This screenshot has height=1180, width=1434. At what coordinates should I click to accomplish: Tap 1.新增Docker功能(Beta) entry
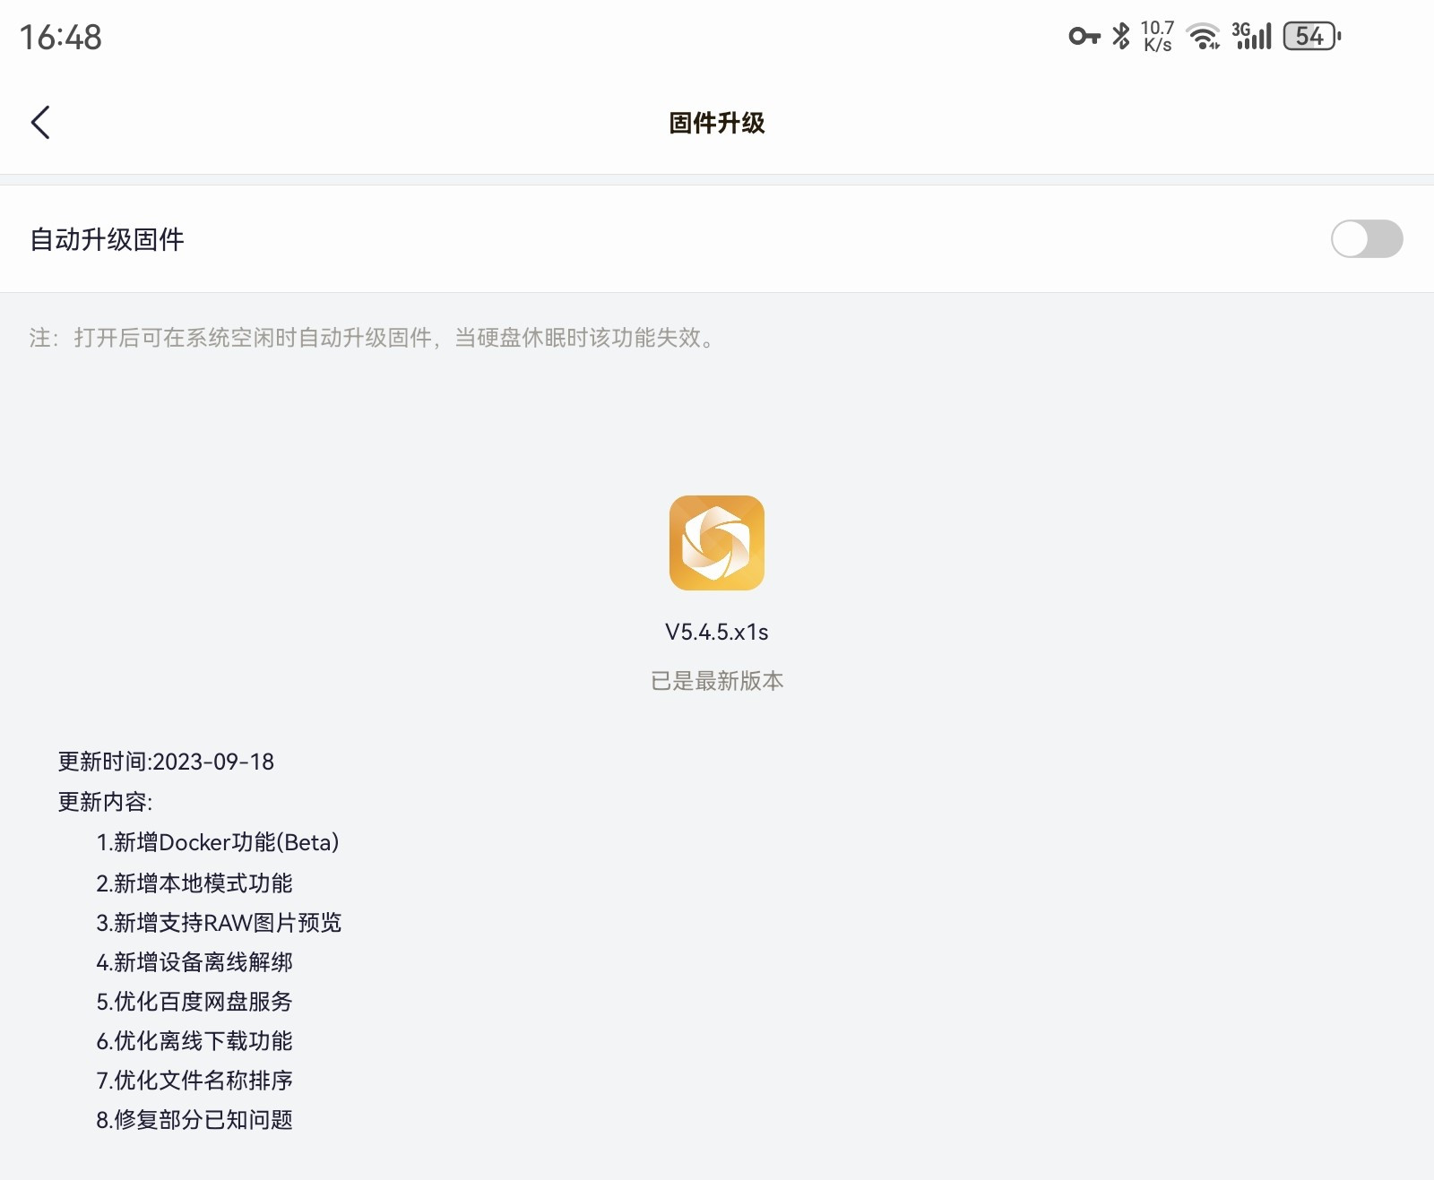[x=218, y=842]
